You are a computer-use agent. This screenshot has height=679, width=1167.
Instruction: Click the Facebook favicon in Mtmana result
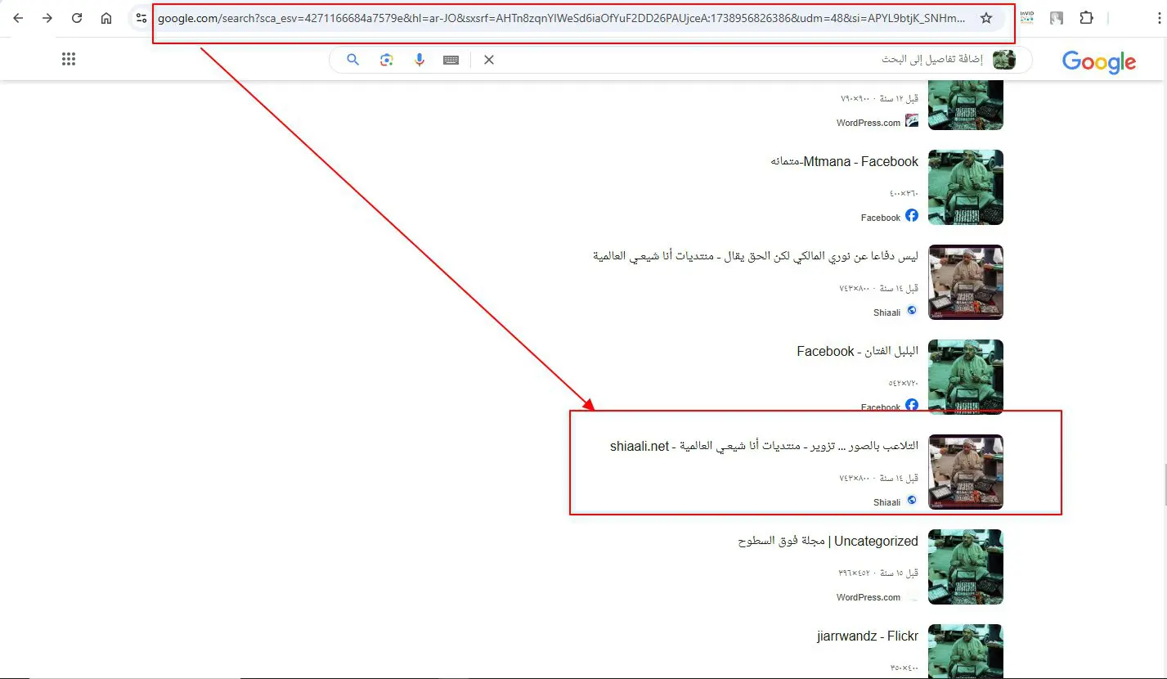(x=912, y=216)
